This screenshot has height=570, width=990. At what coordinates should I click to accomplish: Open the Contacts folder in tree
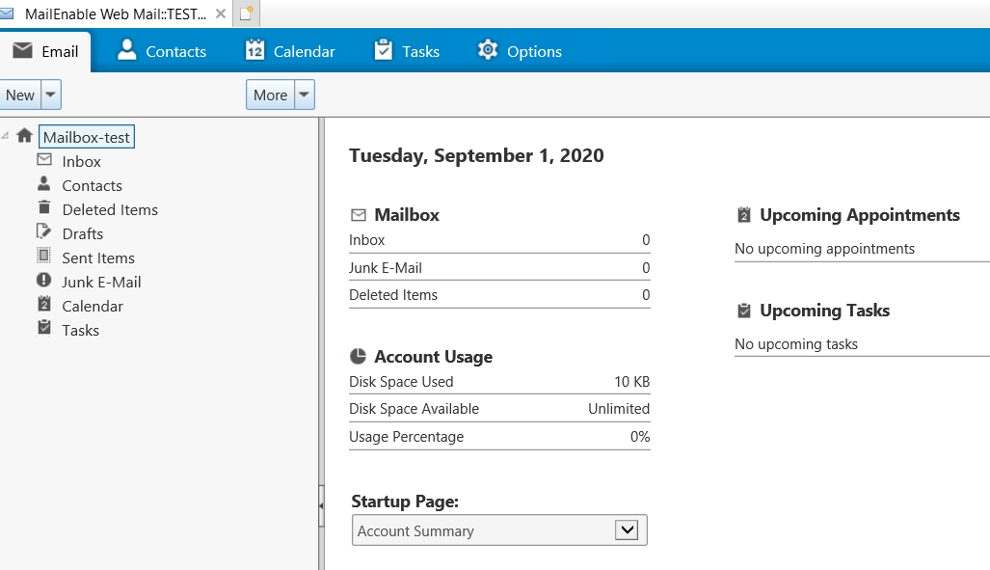[x=93, y=186]
